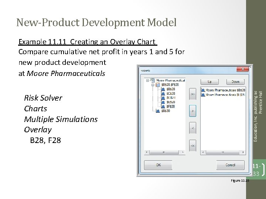Click chart icon of selected Moore Pharmaceuticals $B$28
The image size is (266, 199).
pyautogui.click(x=203, y=90)
